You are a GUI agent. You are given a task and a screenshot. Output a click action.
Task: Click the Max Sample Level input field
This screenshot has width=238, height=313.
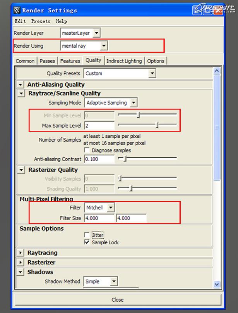pyautogui.click(x=99, y=126)
